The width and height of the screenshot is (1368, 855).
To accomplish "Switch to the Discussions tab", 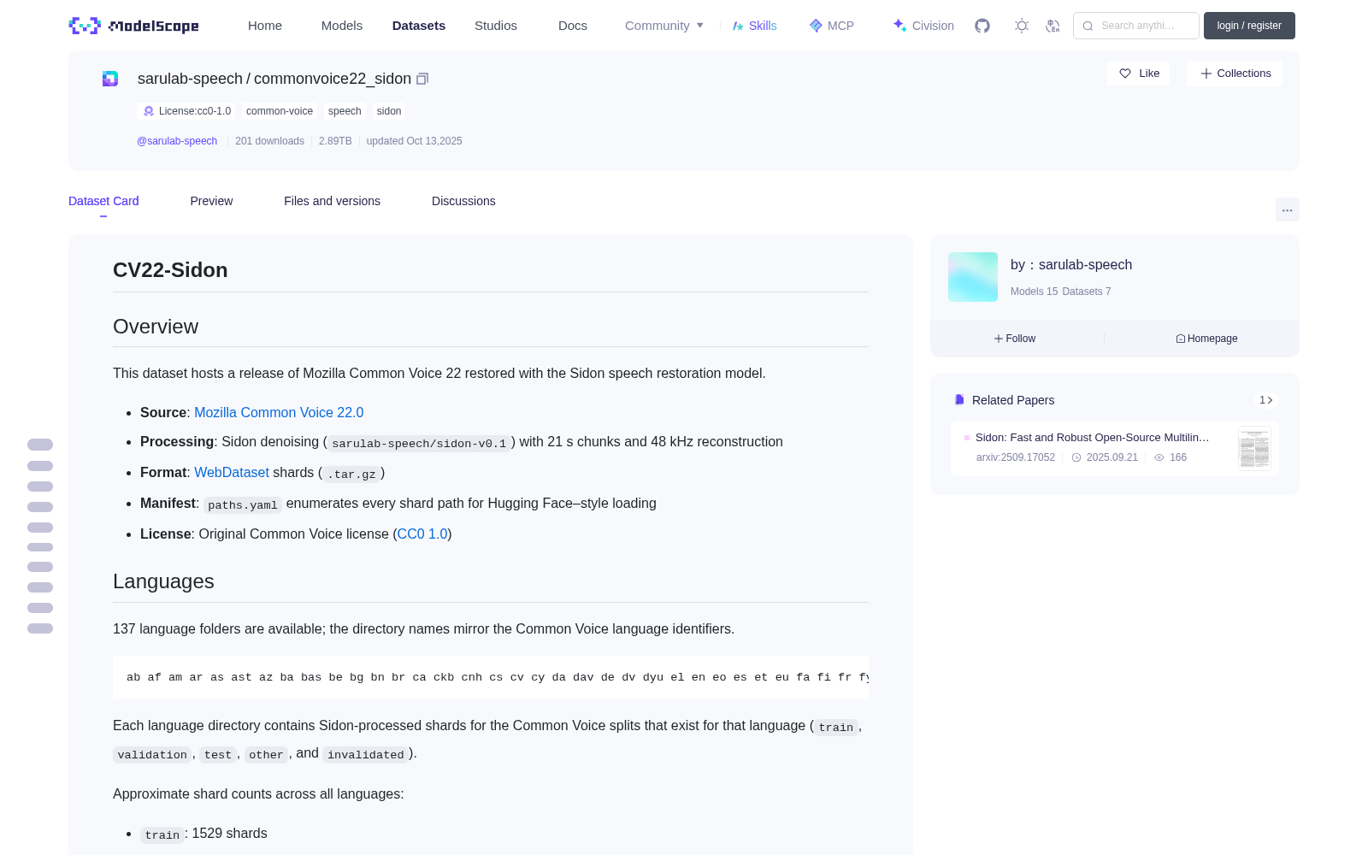I will coord(463,201).
